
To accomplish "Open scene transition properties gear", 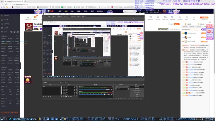I will [x=128, y=87].
